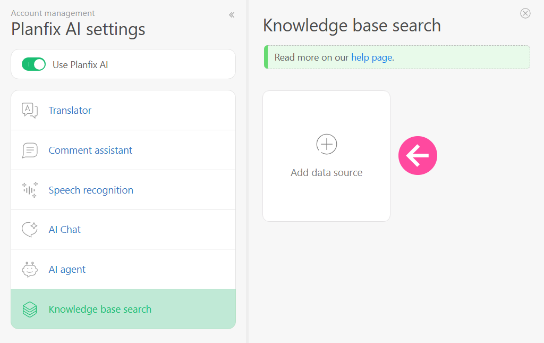Toggle the Use Planfix AI switch
This screenshot has width=544, height=343.
[33, 64]
